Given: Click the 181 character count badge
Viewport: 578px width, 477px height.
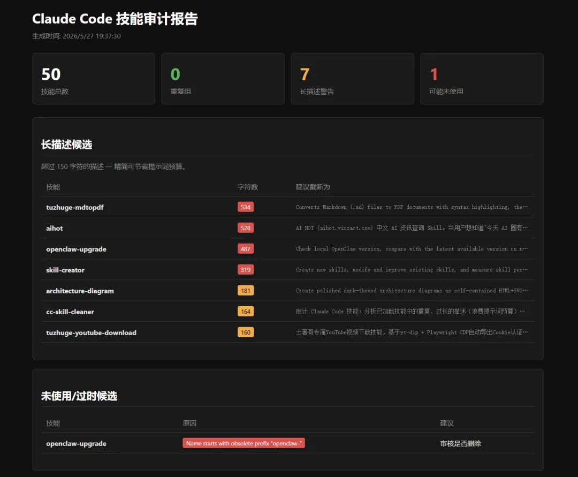Looking at the screenshot, I should click(246, 291).
